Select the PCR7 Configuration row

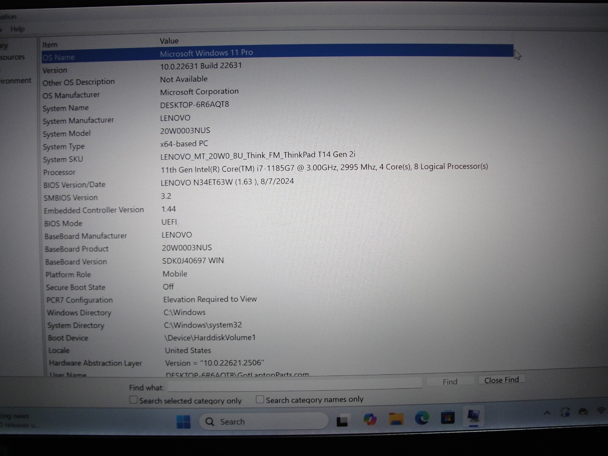click(x=277, y=299)
